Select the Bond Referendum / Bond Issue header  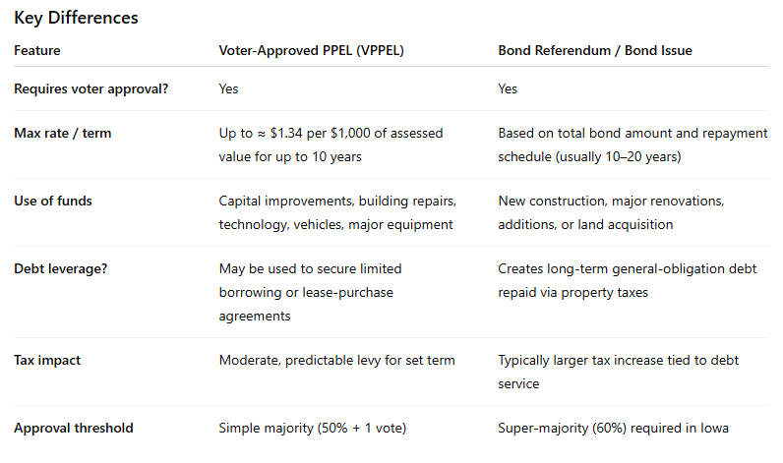pyautogui.click(x=595, y=50)
